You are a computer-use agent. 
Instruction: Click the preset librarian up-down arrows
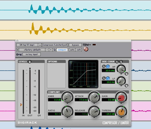18,50
